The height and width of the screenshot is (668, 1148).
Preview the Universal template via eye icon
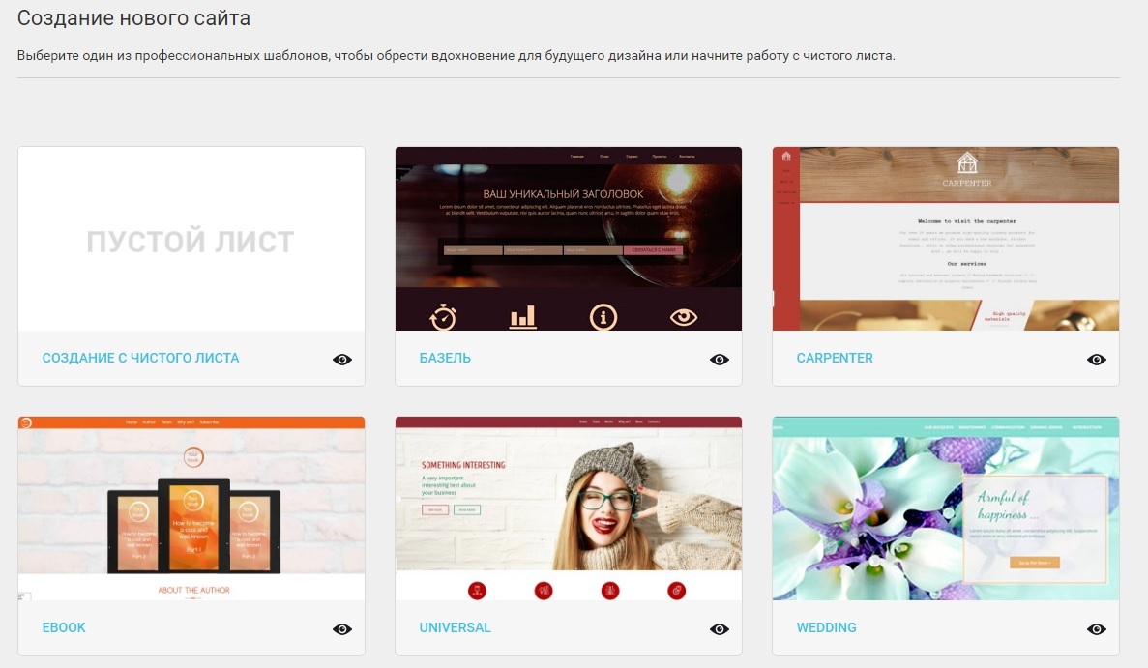coord(719,629)
